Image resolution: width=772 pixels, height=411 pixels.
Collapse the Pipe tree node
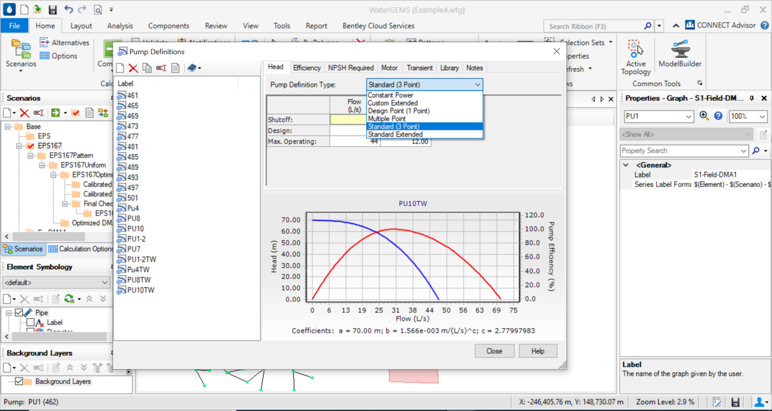coord(8,313)
